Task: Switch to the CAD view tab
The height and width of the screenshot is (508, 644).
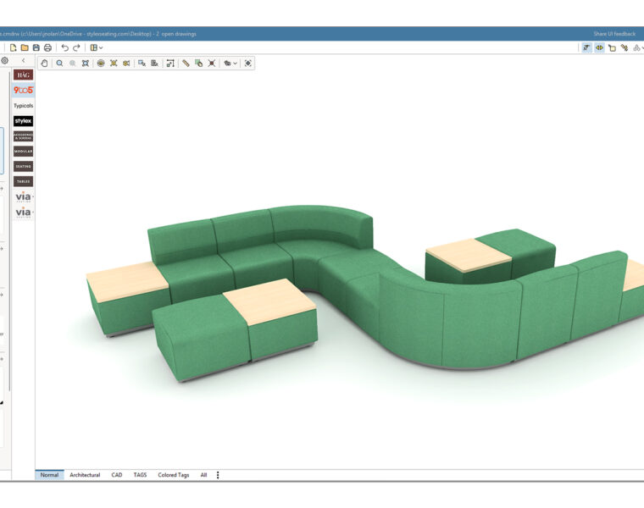Action: 117,475
